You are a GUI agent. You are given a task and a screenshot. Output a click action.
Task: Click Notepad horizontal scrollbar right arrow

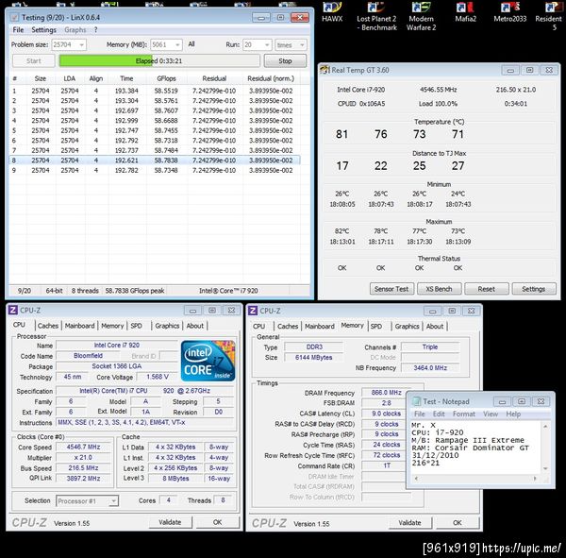(535, 478)
